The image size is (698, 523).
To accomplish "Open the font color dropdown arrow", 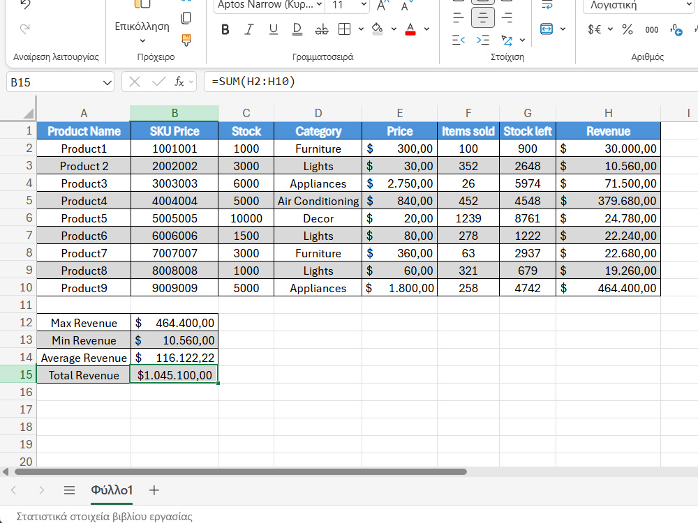I will [x=427, y=29].
